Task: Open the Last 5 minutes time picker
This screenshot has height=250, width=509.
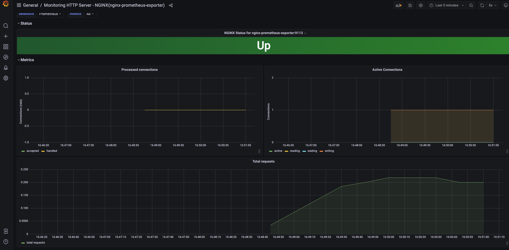Action: click(447, 5)
